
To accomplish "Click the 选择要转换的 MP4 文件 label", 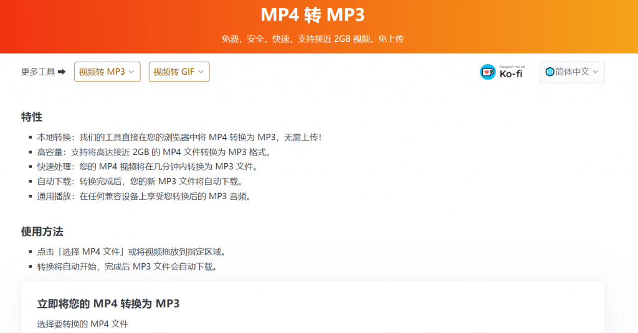I will point(82,324).
